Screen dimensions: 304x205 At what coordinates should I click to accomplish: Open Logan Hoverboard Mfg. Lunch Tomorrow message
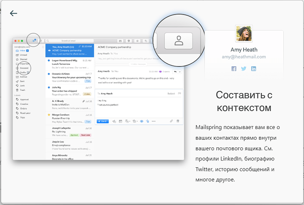(x=70, y=64)
